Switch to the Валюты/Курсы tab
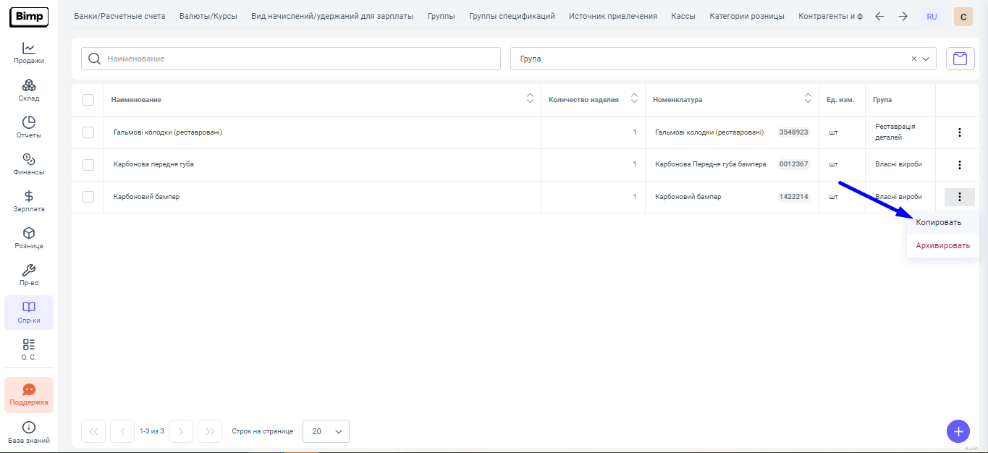The image size is (988, 453). [208, 16]
